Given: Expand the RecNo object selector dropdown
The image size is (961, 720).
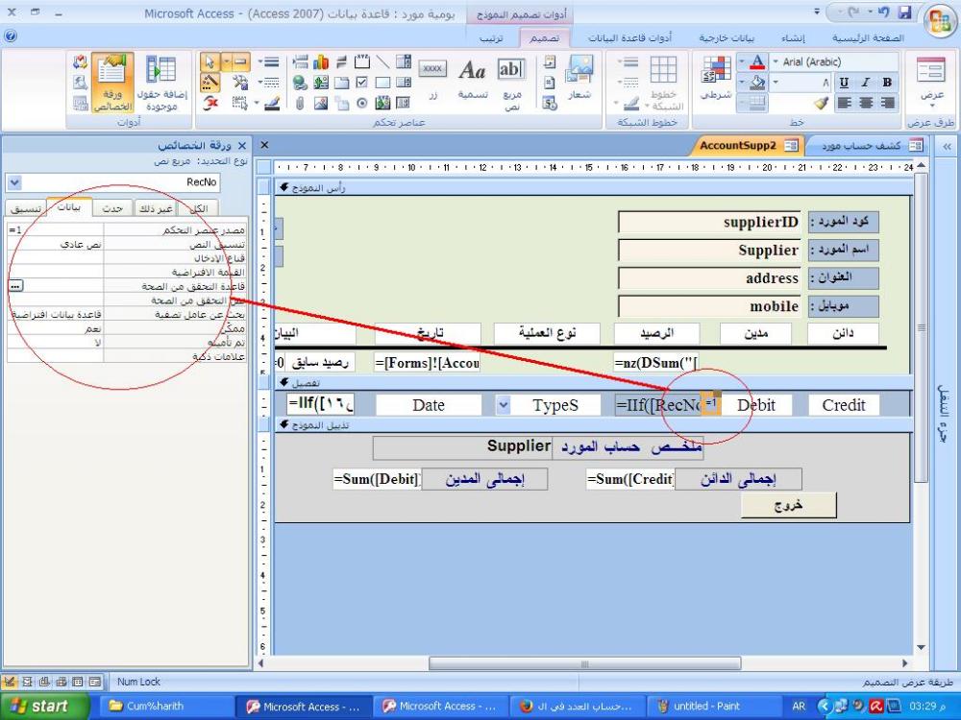Looking at the screenshot, I should pos(14,182).
